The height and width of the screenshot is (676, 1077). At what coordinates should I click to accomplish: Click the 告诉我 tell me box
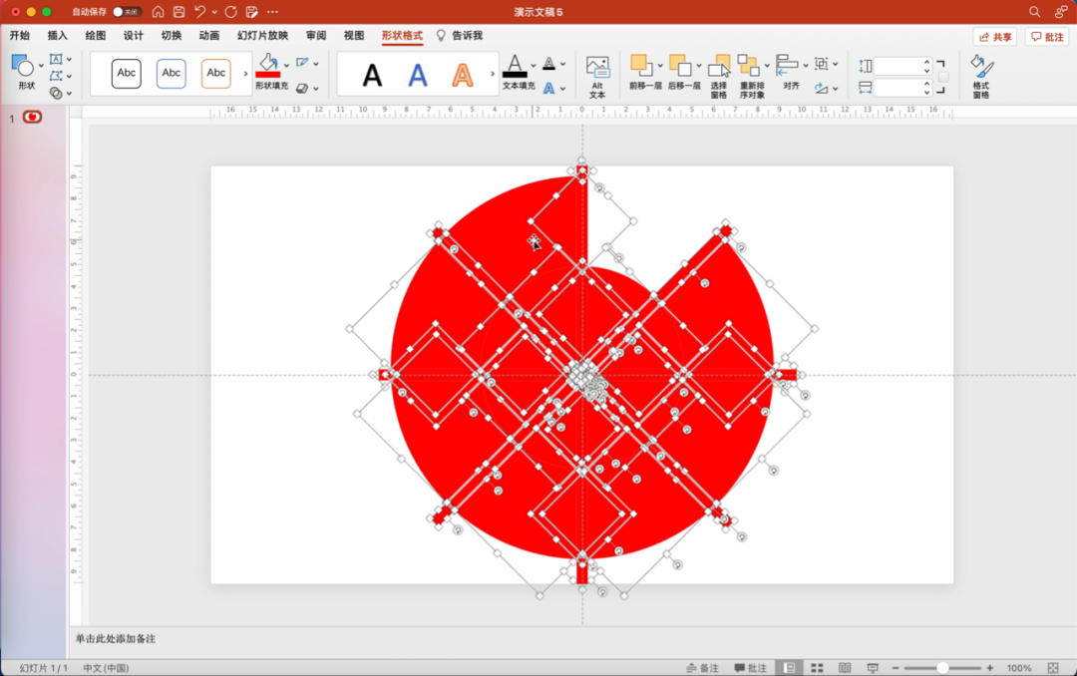click(x=460, y=35)
